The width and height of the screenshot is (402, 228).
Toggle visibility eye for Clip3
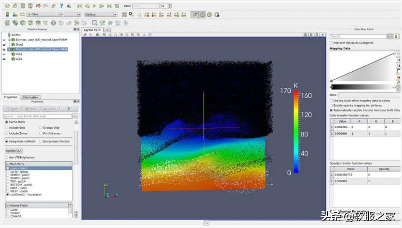click(x=4, y=59)
